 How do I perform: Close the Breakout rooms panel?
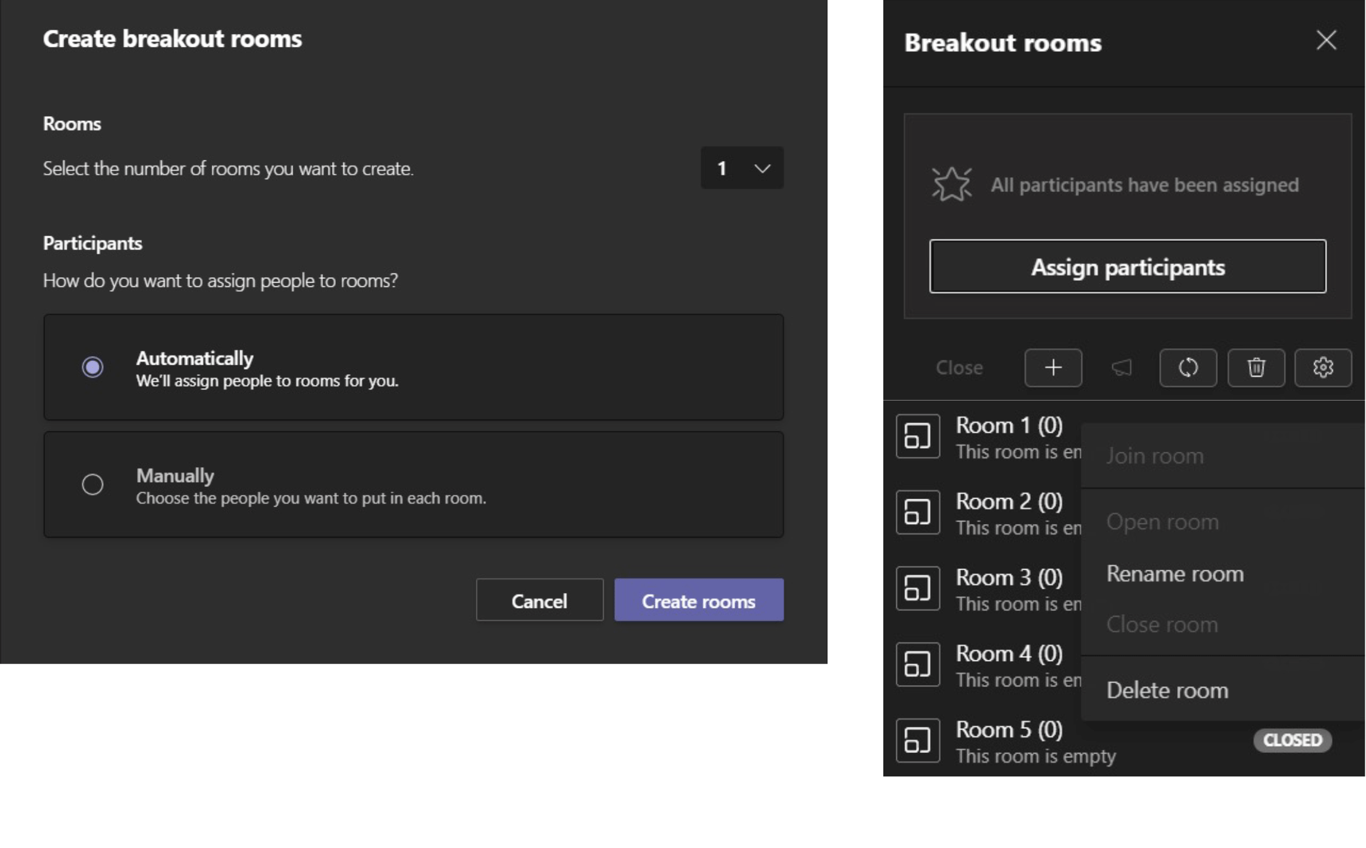[x=1325, y=41]
